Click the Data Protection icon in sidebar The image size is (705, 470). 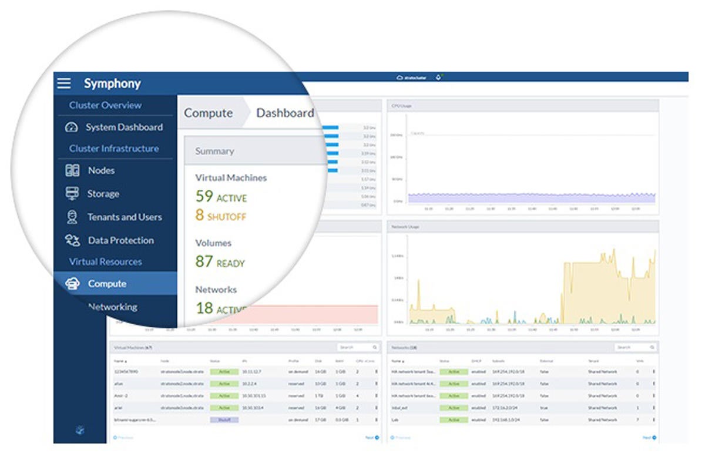(x=72, y=240)
